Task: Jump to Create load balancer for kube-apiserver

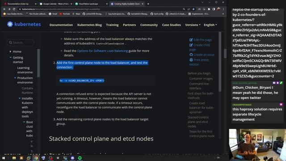Action: (201, 107)
